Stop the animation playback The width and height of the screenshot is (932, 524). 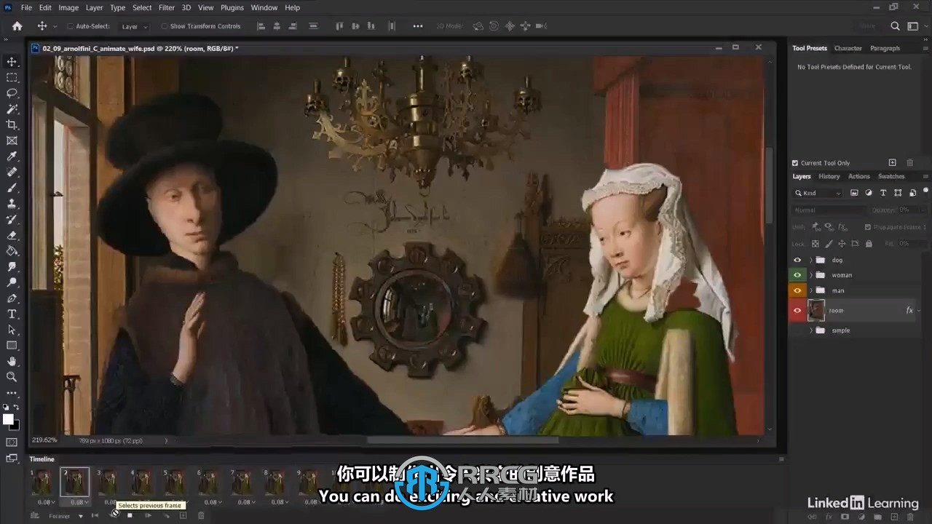[x=130, y=516]
